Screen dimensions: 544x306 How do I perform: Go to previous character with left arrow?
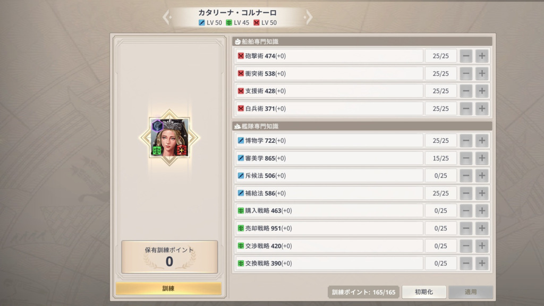[x=166, y=17]
